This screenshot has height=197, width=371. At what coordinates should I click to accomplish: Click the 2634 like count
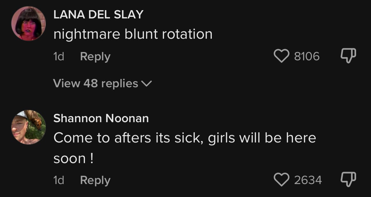308,180
